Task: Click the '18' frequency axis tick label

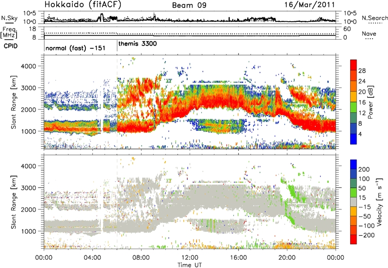Action: point(32,29)
